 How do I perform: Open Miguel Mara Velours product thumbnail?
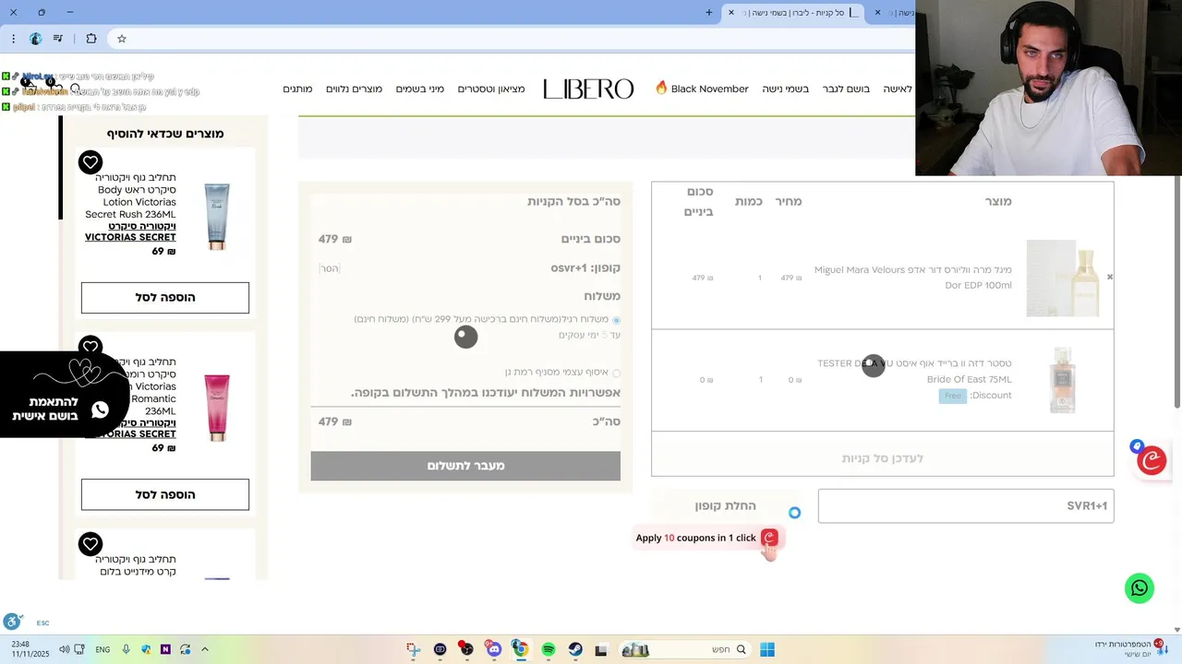click(x=1063, y=278)
